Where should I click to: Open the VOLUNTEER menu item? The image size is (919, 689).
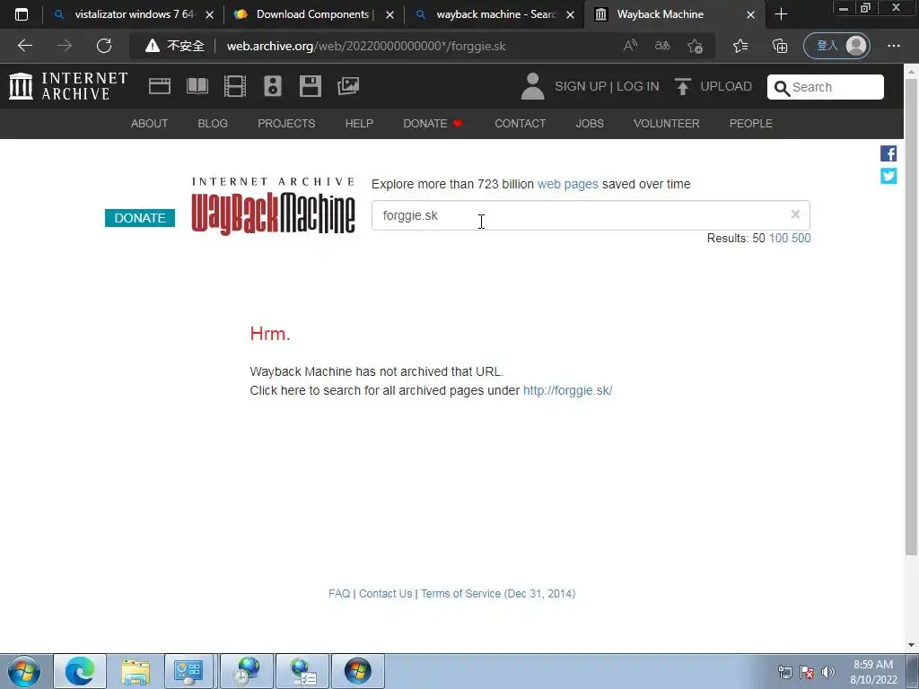pos(667,124)
